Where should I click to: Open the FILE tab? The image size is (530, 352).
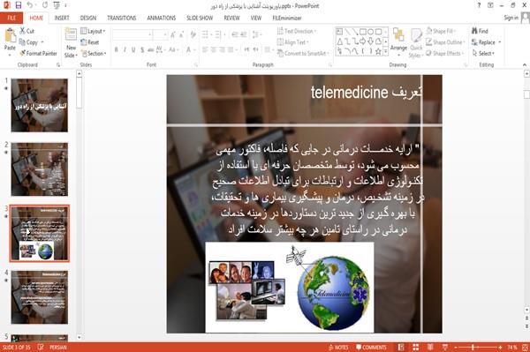(x=11, y=18)
